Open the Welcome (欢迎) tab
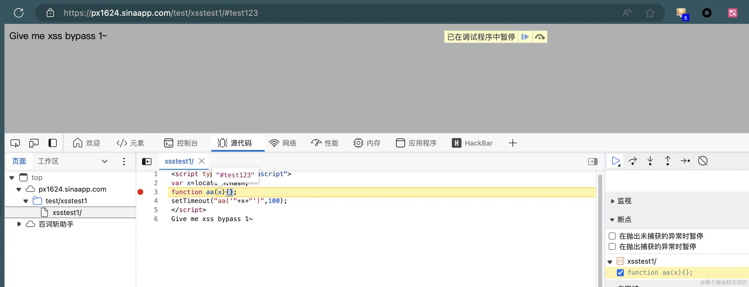This screenshot has height=287, width=749. [x=87, y=143]
